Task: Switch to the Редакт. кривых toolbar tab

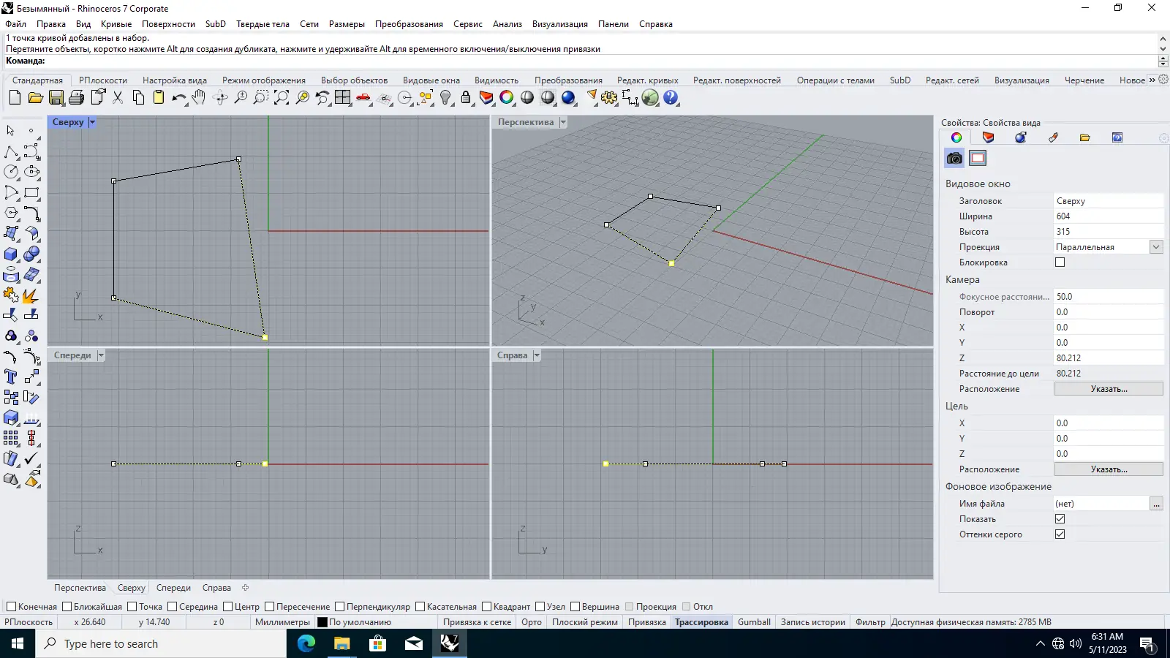Action: 648,80
